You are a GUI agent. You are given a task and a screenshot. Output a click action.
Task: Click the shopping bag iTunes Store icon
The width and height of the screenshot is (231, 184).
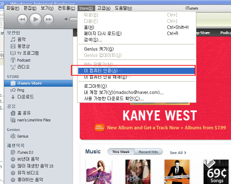tap(13, 83)
